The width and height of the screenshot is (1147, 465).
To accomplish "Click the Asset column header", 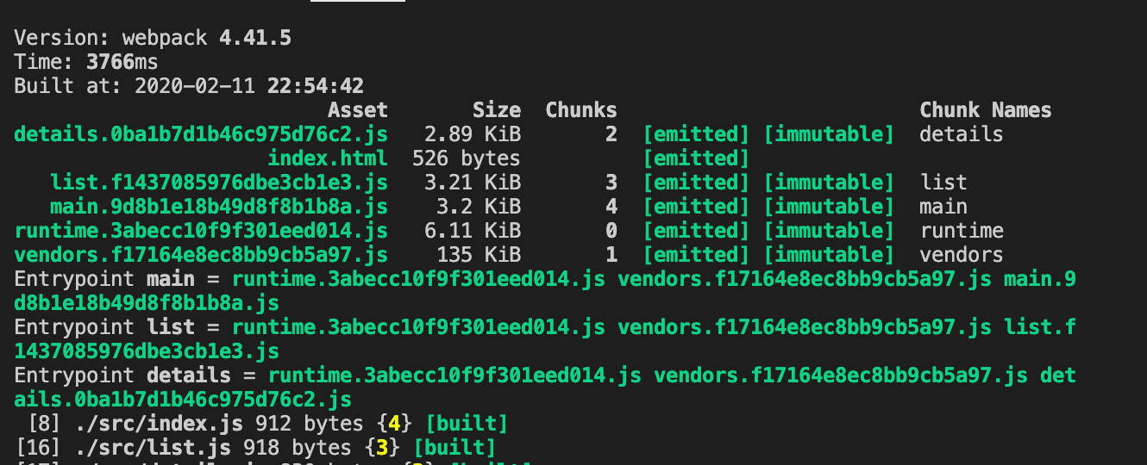I will (357, 110).
